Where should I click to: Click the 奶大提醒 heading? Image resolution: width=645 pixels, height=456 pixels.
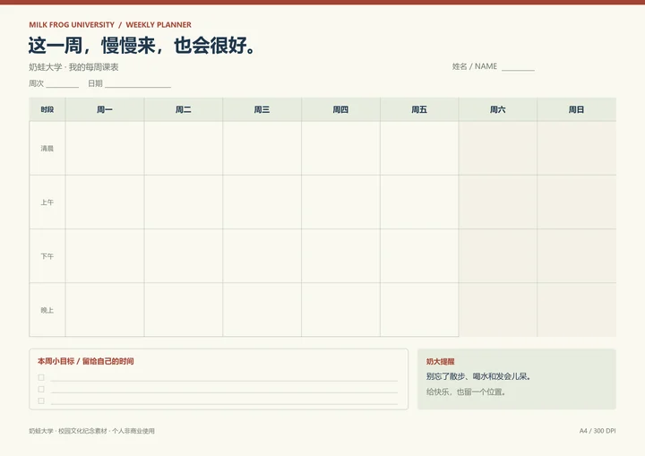(440, 361)
